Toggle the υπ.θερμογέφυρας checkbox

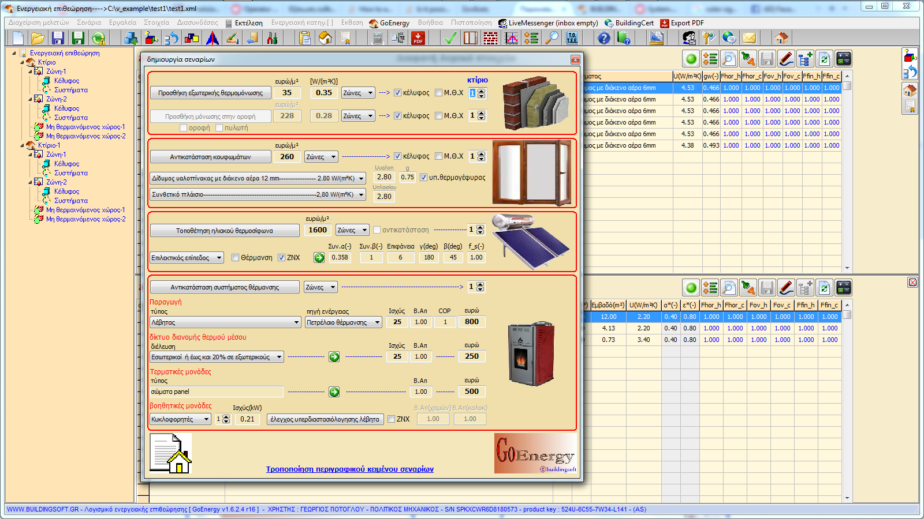pos(423,178)
